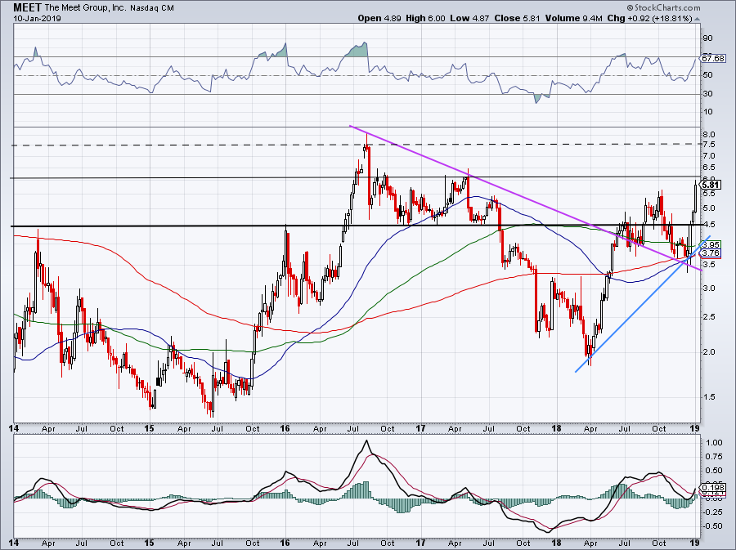This screenshot has width=736, height=550.
Task: Click the MACD axis label 0.75
Action: [x=714, y=457]
